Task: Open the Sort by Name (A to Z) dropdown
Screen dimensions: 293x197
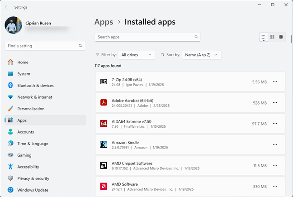Action: [202, 55]
